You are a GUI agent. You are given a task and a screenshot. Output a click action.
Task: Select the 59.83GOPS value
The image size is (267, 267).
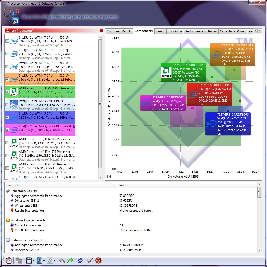pos(127,196)
